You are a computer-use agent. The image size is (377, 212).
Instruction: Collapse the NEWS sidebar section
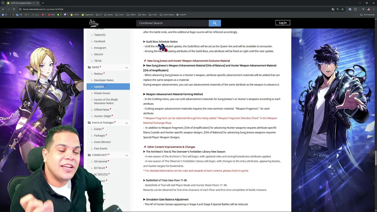(127, 67)
